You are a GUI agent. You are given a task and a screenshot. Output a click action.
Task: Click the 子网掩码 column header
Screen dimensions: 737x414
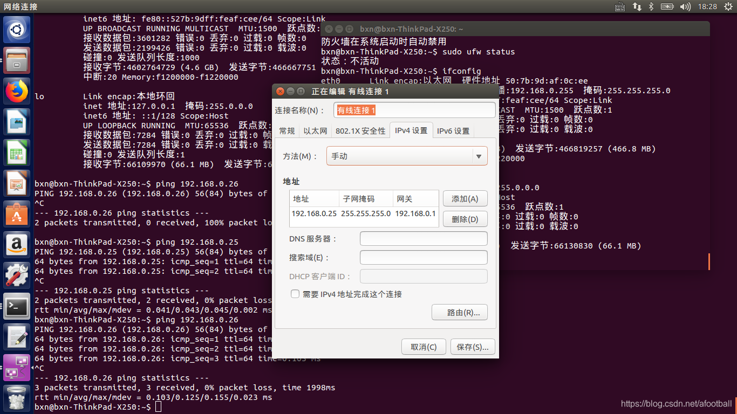366,199
